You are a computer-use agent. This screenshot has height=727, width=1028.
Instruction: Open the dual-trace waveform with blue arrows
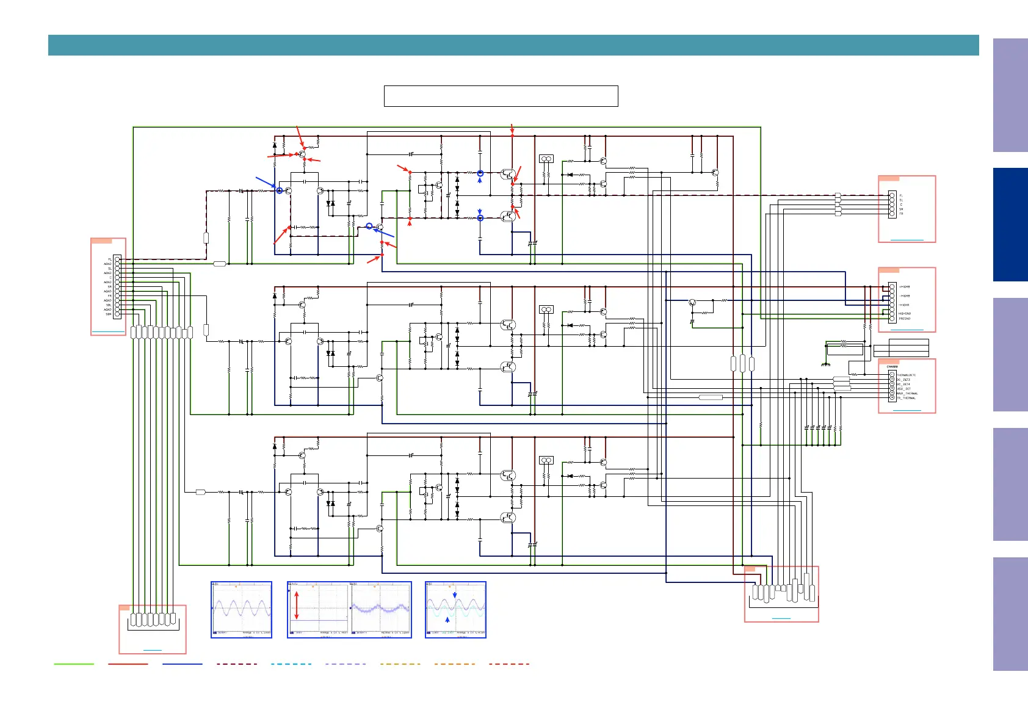tap(456, 610)
